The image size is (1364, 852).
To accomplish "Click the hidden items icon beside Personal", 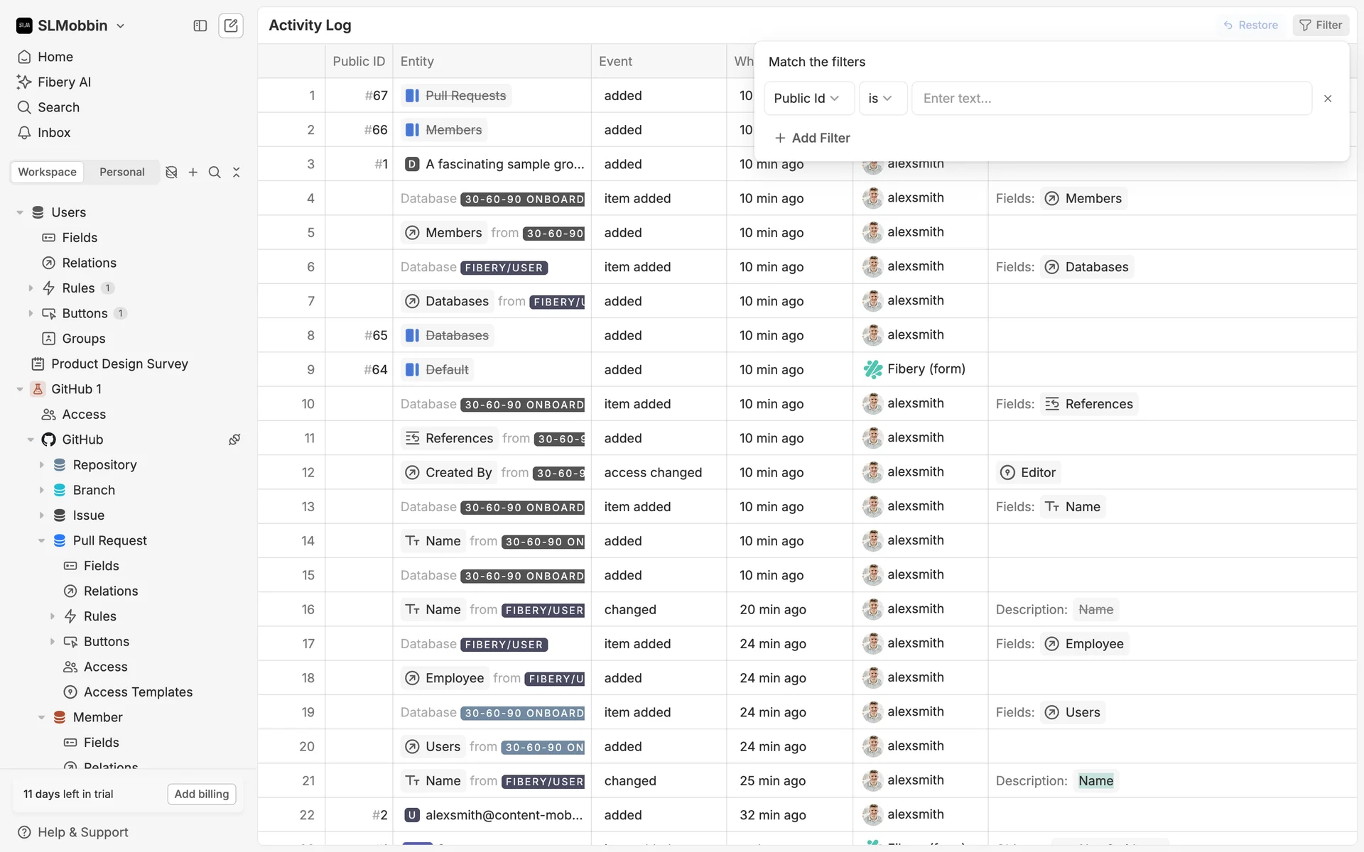I will click(171, 172).
